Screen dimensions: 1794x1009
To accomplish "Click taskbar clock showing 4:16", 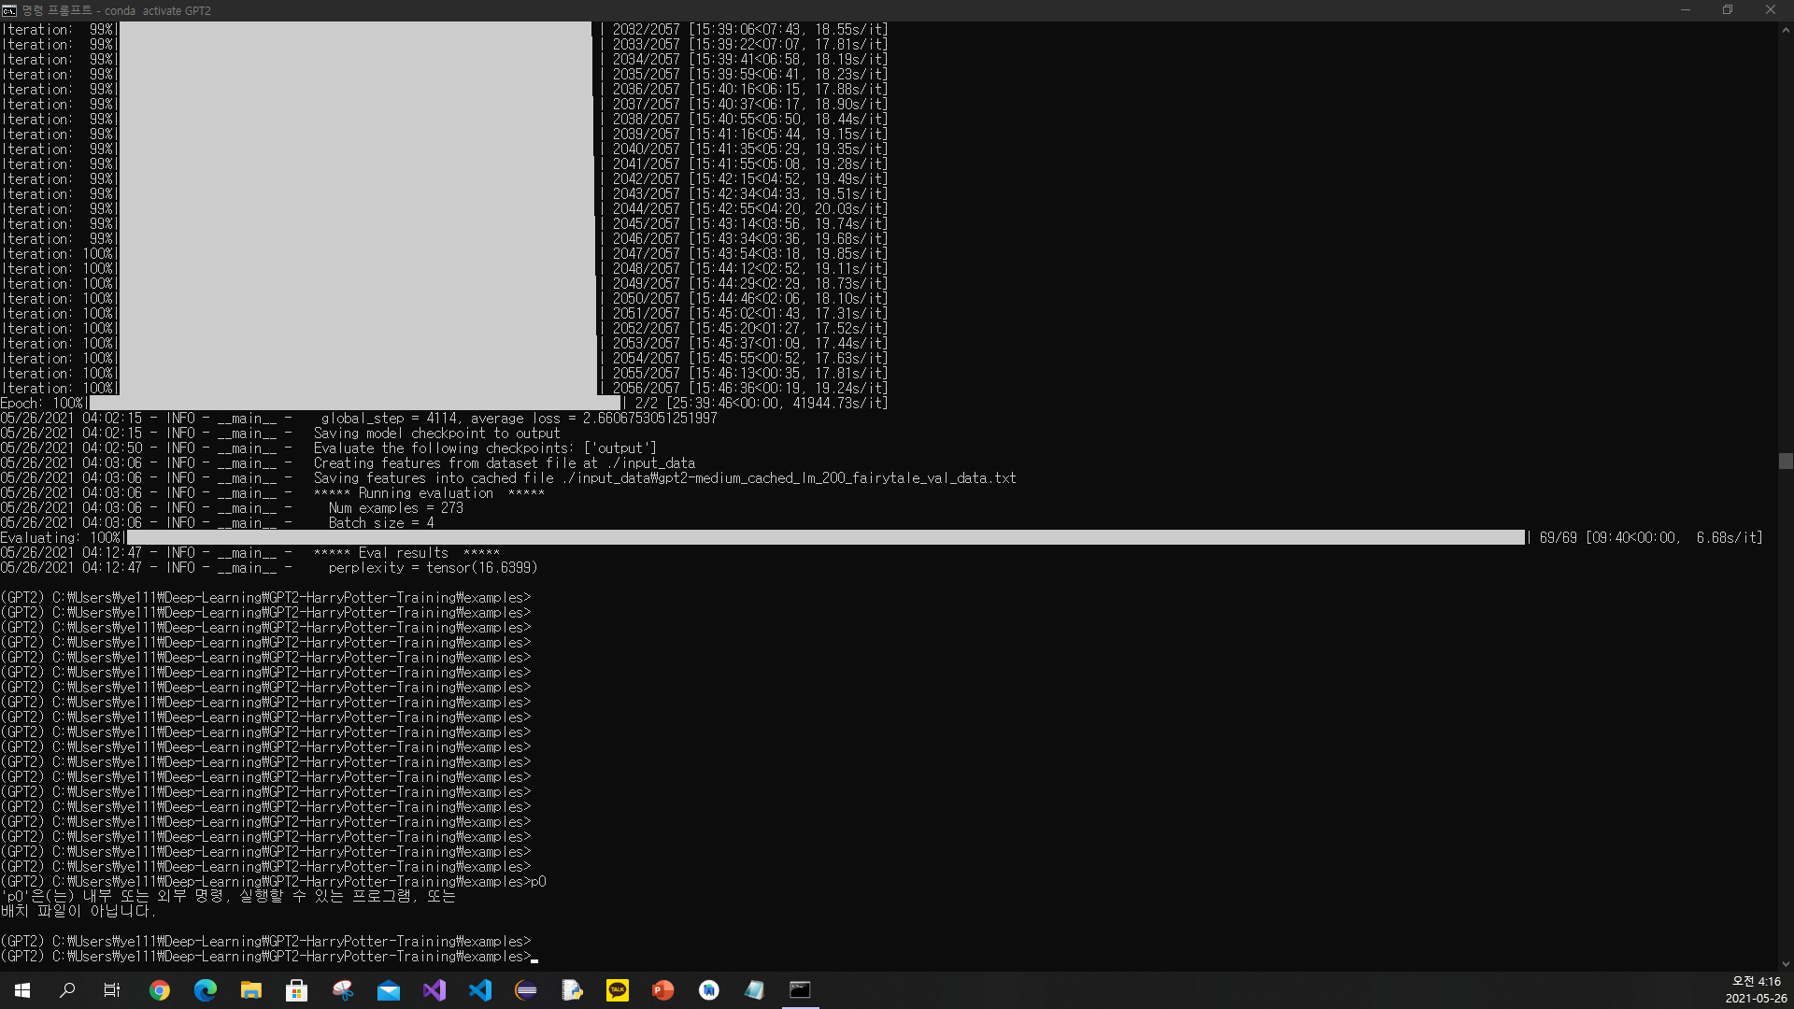I will pos(1756,990).
